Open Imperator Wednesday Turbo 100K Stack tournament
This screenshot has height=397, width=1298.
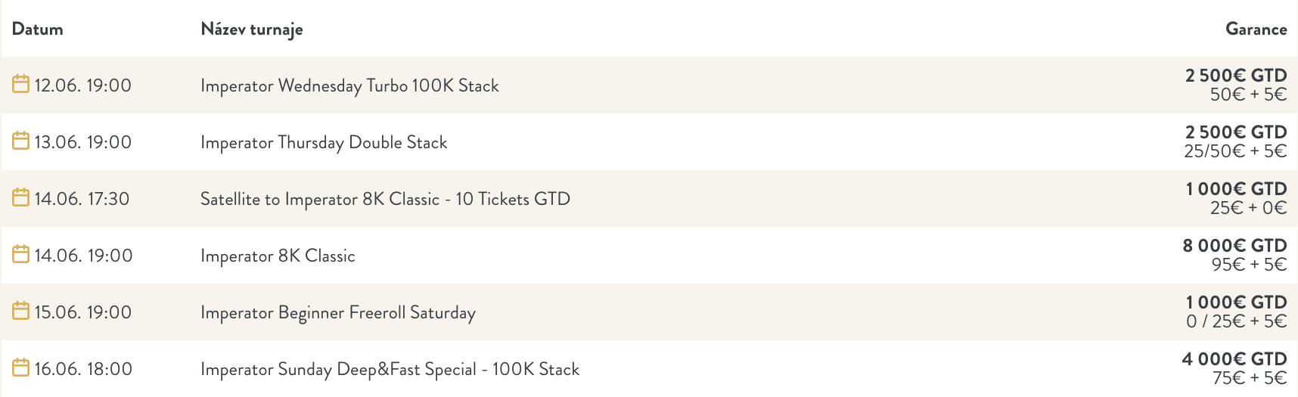point(349,86)
